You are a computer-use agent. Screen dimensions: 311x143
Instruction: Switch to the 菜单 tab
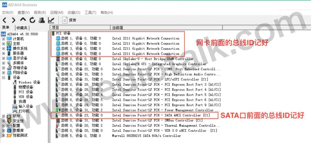[6, 28]
